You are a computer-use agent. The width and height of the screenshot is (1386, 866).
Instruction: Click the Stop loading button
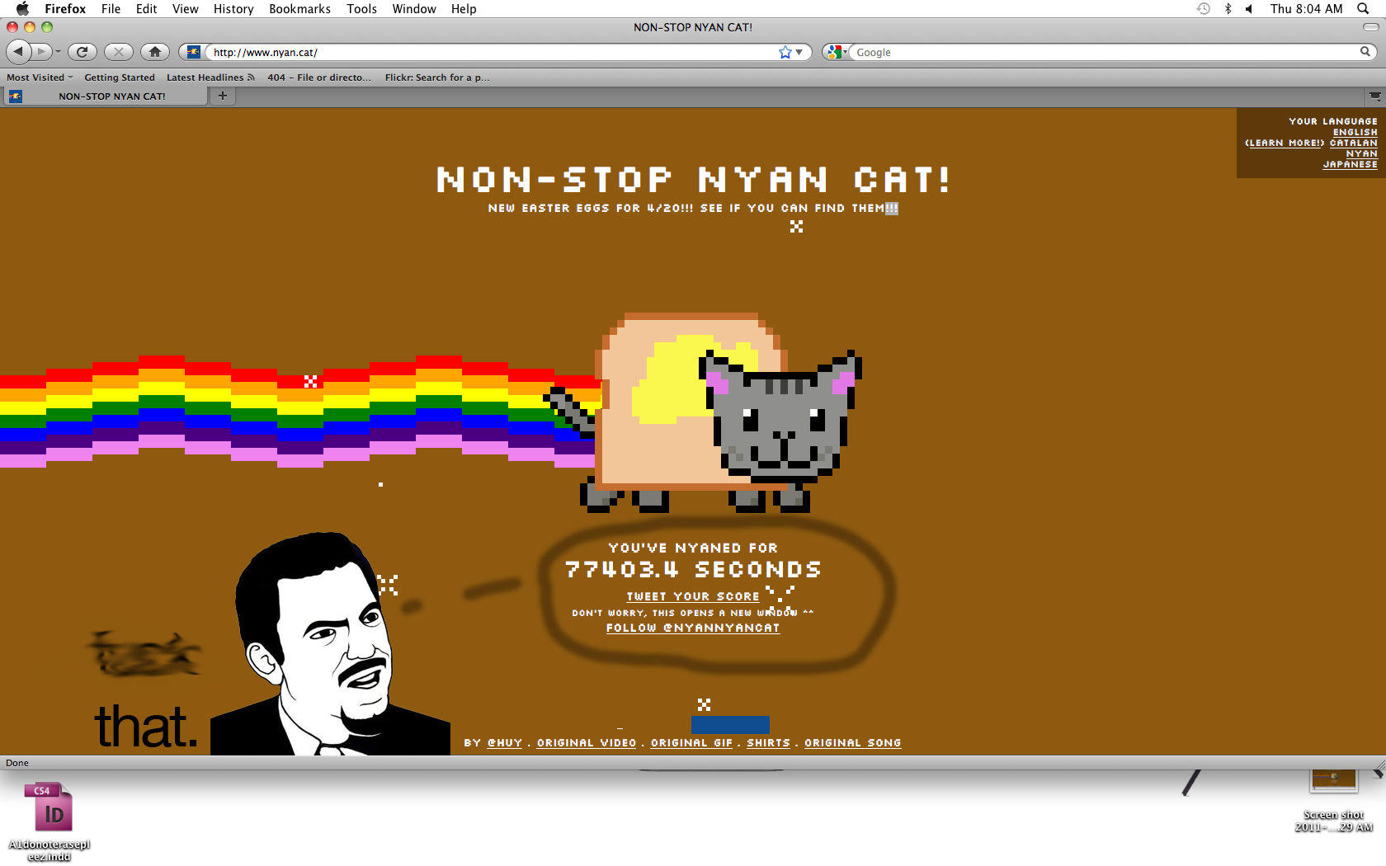[119, 52]
